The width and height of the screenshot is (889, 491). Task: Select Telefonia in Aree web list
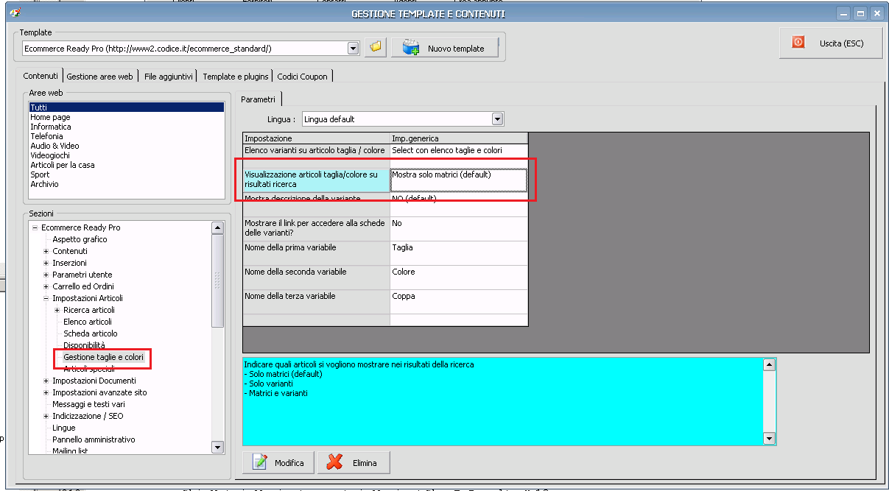tap(126, 136)
